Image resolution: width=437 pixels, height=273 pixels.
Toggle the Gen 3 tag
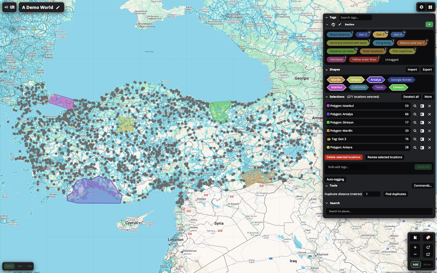pos(380,34)
